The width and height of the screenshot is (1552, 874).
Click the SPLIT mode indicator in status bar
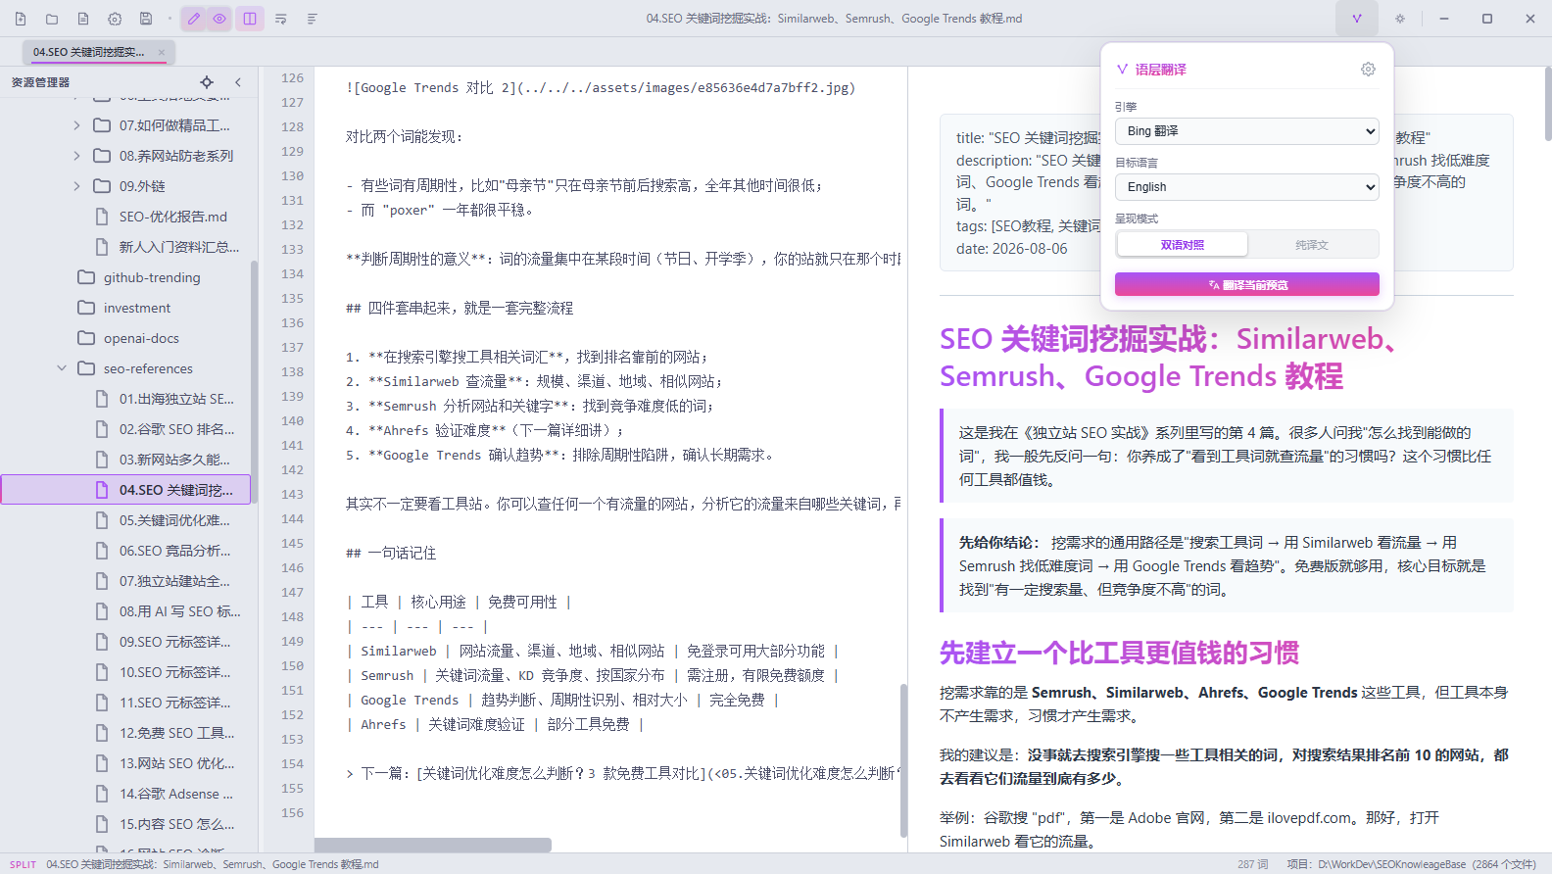(x=23, y=864)
